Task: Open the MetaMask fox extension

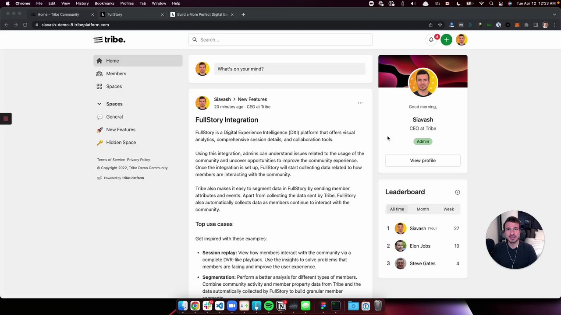Action: (x=517, y=25)
